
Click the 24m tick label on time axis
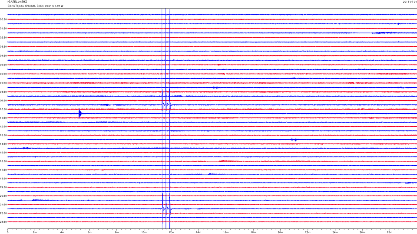pos(335,232)
